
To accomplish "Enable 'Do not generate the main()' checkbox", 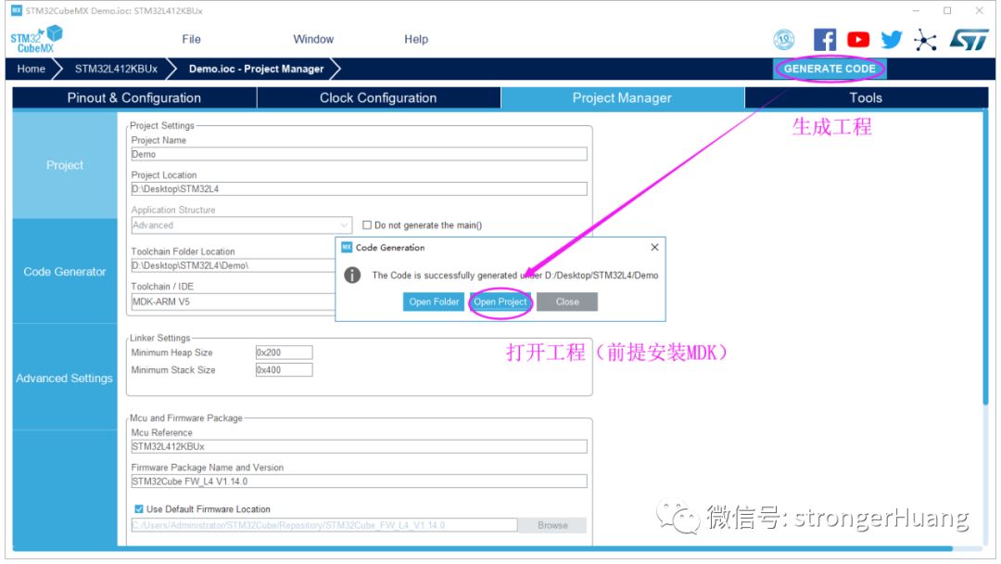I will pyautogui.click(x=367, y=225).
